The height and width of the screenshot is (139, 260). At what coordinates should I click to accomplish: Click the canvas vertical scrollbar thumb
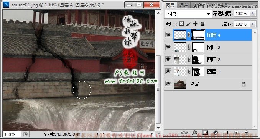point(158,89)
